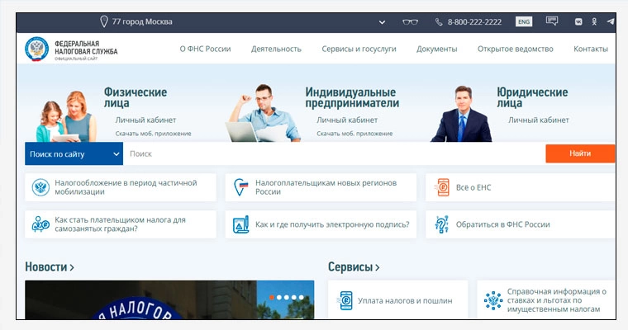The height and width of the screenshot is (330, 628).
Task: Open 'Как стать плательщиком налога для самозанятых'
Action: click(120, 224)
